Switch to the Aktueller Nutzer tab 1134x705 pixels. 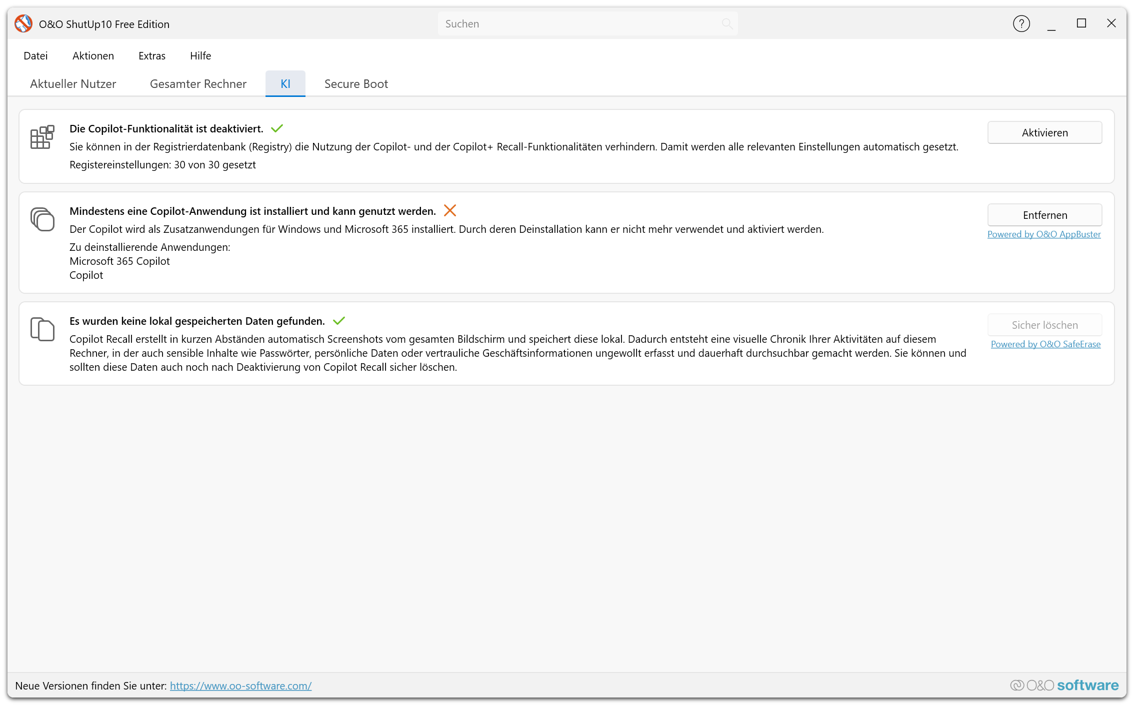coord(73,83)
